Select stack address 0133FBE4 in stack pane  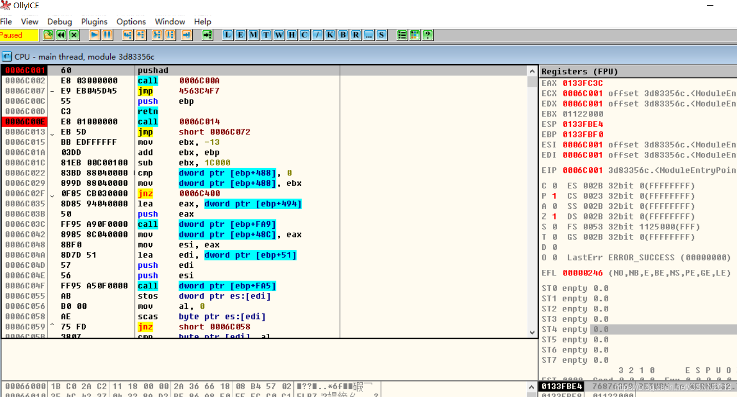561,386
